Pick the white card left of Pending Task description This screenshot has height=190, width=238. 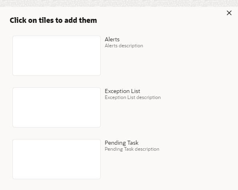57,159
